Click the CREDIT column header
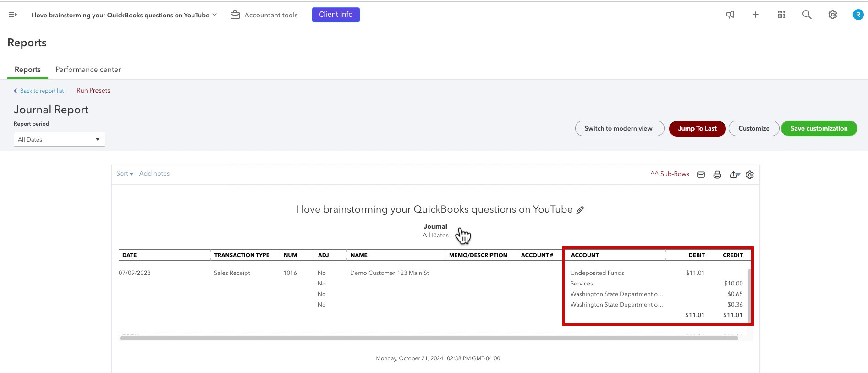The width and height of the screenshot is (868, 373). point(733,255)
